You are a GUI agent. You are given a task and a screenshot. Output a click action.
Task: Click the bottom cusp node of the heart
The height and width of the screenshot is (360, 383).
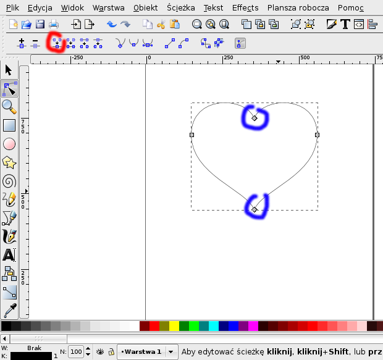click(x=255, y=209)
